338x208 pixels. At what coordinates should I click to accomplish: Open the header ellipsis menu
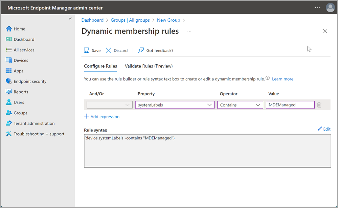(x=317, y=7)
